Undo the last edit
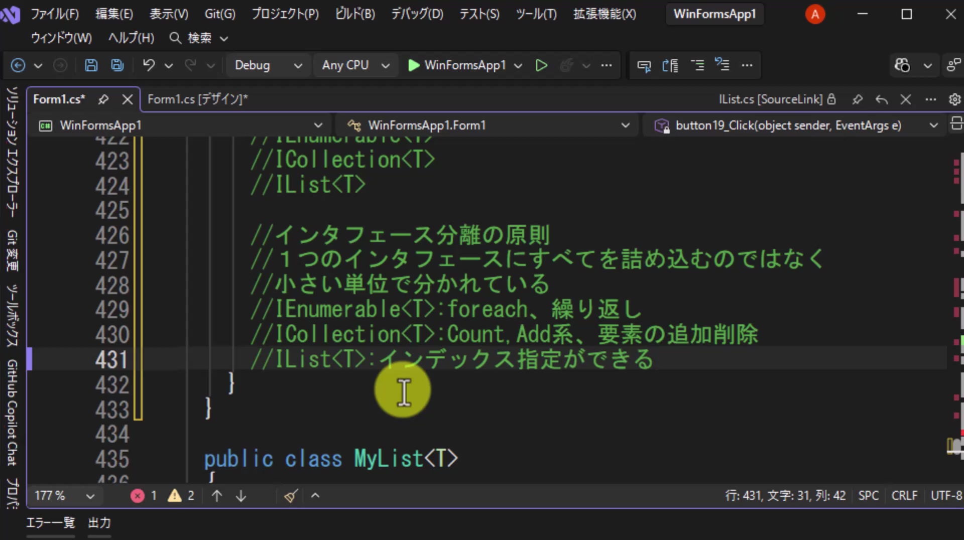 (149, 65)
